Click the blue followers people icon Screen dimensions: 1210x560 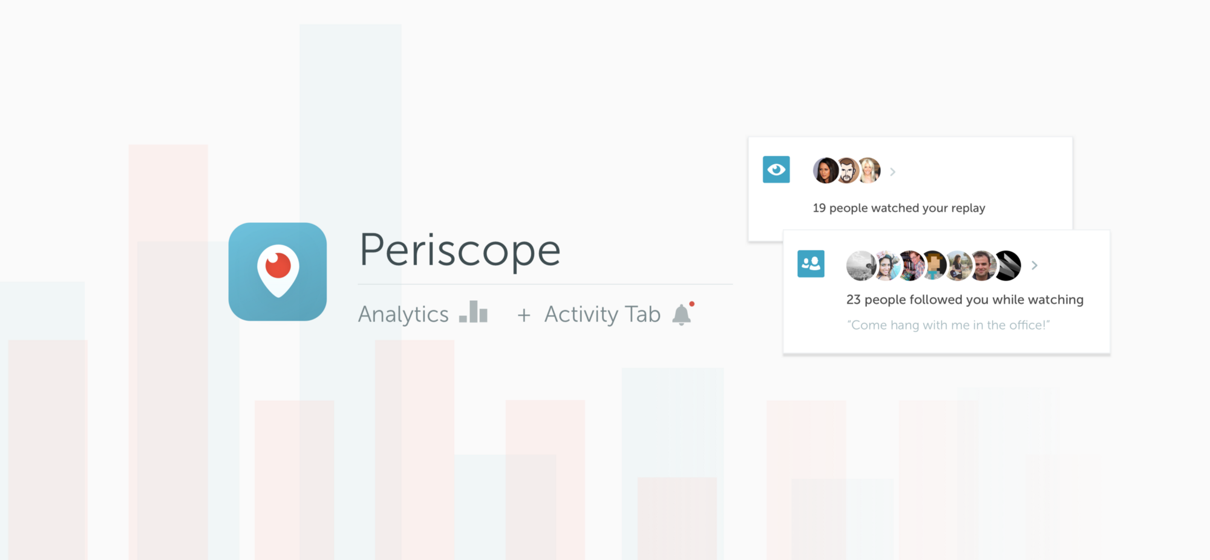click(x=811, y=264)
